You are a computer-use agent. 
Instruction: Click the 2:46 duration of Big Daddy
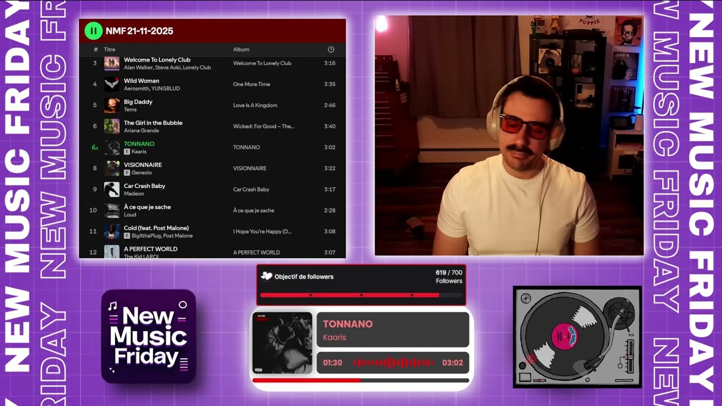point(330,105)
